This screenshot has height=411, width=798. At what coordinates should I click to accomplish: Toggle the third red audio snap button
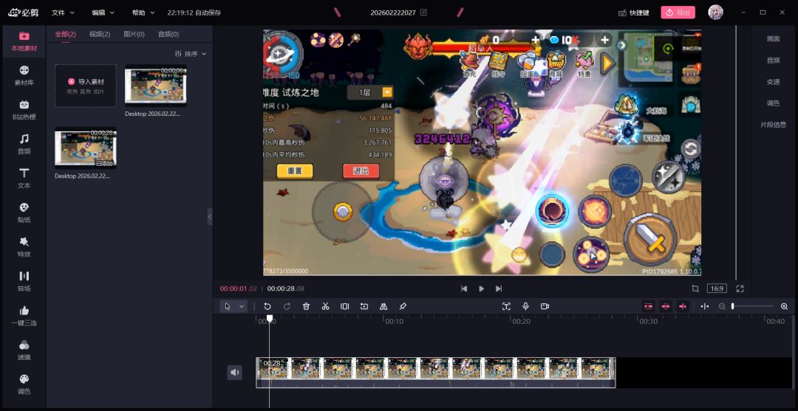pyautogui.click(x=683, y=306)
